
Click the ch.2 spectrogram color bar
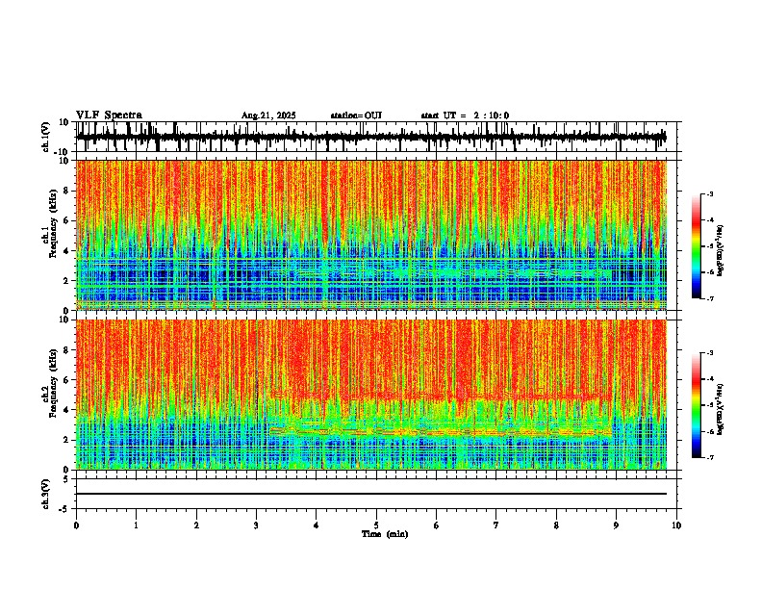pyautogui.click(x=697, y=405)
